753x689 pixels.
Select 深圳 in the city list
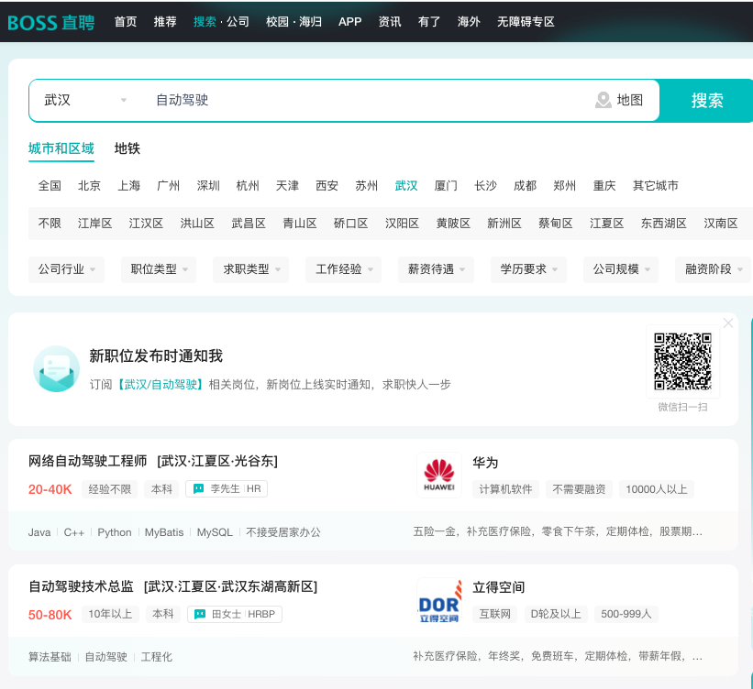coord(208,186)
